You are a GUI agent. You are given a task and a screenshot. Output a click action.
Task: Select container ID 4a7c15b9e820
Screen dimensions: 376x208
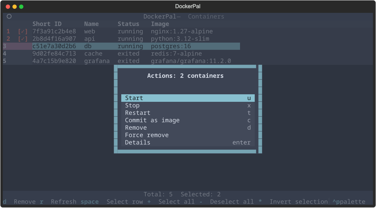[54, 61]
